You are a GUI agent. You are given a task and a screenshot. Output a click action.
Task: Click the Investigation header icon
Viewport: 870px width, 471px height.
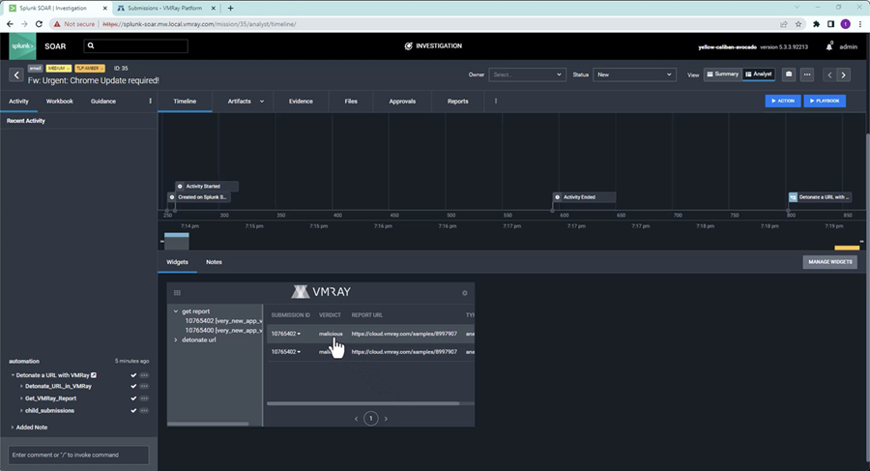[x=408, y=46]
